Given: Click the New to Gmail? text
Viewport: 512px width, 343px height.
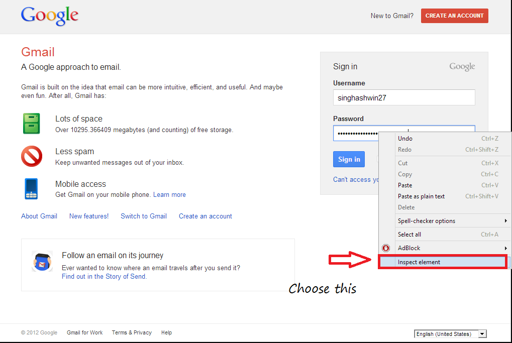Looking at the screenshot, I should coord(392,16).
